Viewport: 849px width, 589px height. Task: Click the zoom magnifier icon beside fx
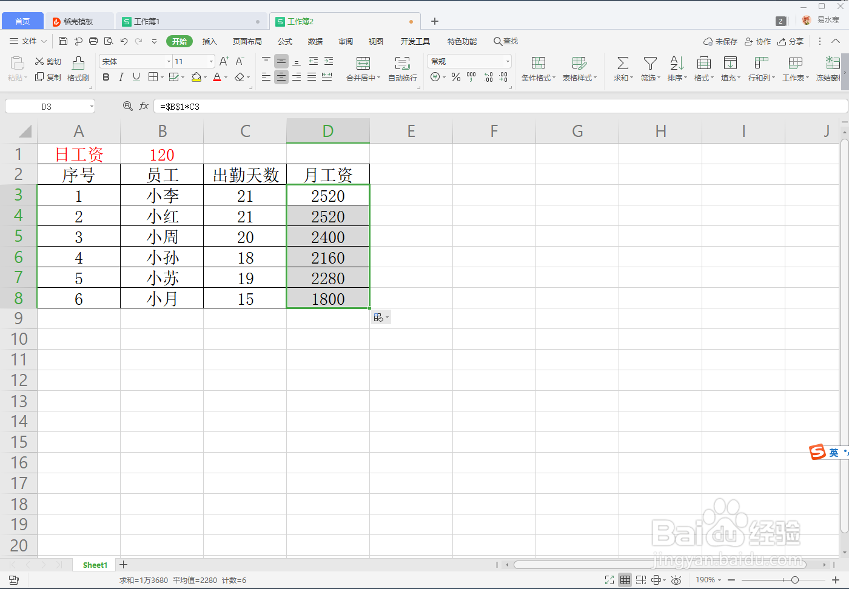[x=127, y=106]
